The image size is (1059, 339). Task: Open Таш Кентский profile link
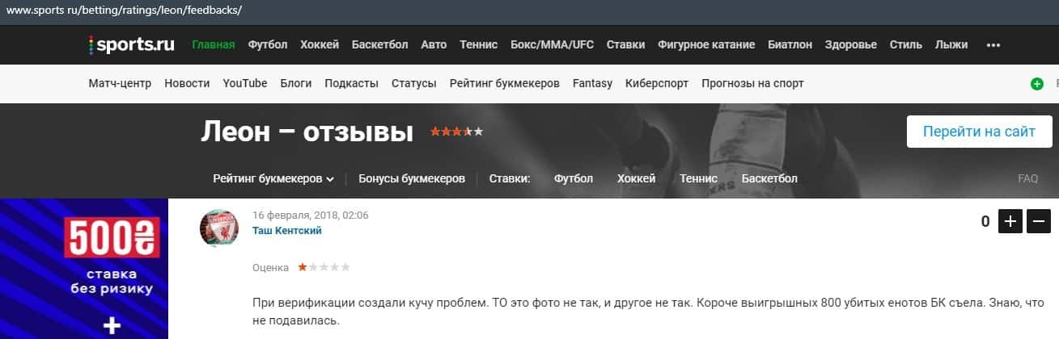click(x=287, y=231)
